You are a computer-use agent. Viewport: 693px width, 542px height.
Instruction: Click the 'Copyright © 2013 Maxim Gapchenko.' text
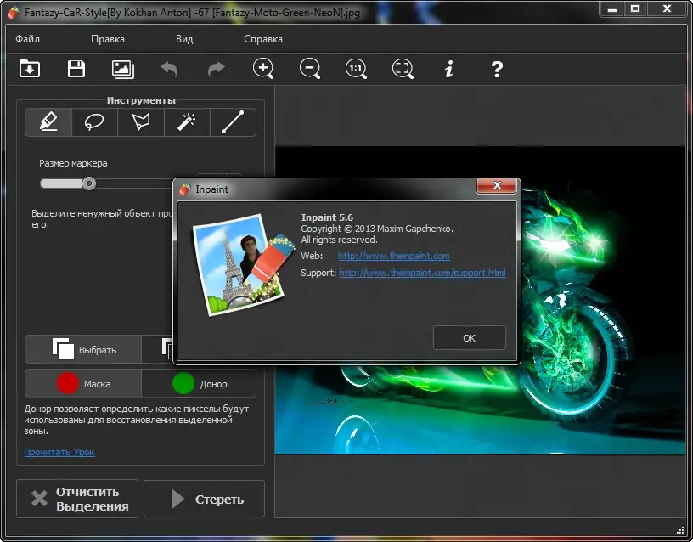tap(377, 229)
